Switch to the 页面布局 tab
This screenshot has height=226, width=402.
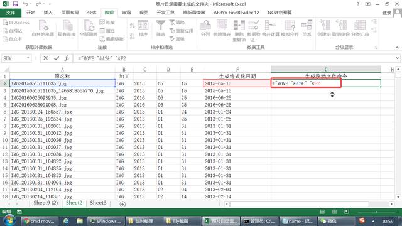[70, 13]
